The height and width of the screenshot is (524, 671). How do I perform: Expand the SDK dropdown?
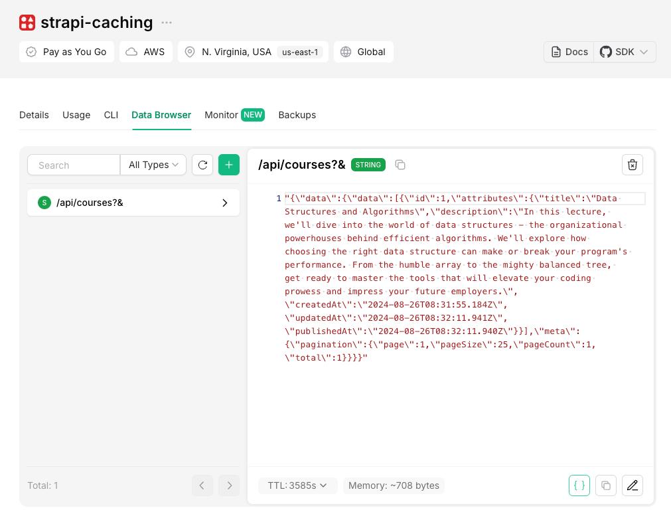click(x=623, y=52)
